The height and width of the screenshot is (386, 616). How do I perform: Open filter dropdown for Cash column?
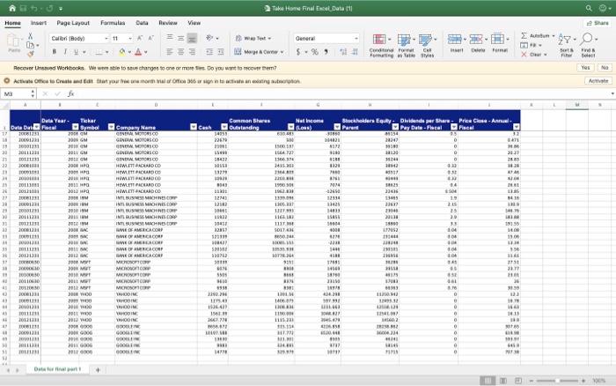tap(224, 127)
